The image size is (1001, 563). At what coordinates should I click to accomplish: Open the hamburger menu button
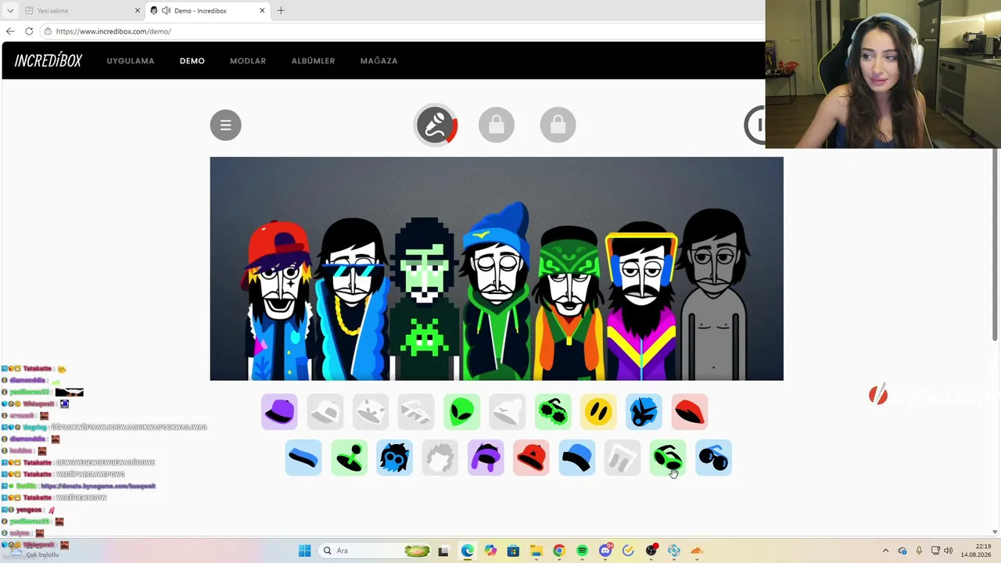[225, 125]
